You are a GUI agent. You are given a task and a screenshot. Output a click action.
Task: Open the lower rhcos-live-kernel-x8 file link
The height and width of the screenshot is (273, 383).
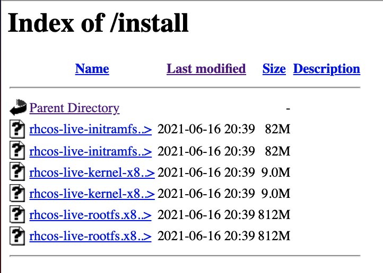(x=92, y=194)
